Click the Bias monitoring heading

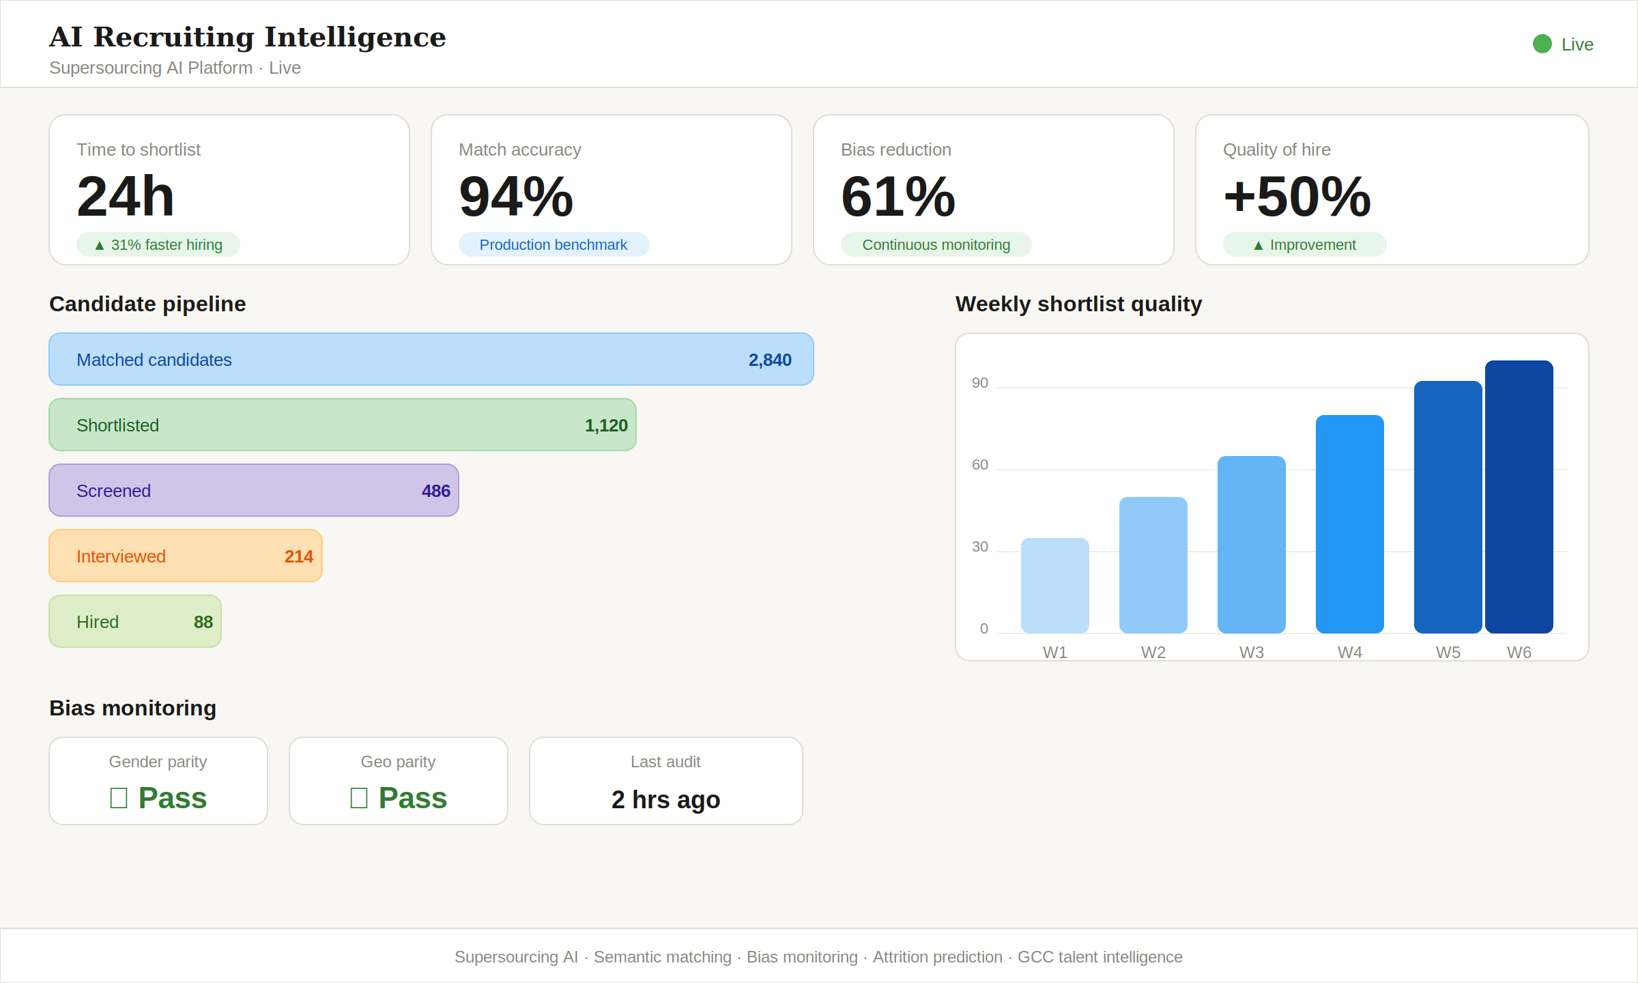point(132,708)
